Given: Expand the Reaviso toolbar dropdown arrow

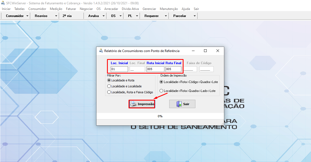Looking at the screenshot, I should point(56,16).
